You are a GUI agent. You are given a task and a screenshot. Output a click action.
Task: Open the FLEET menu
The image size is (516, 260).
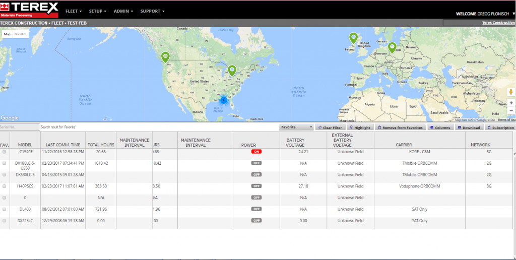pyautogui.click(x=74, y=11)
